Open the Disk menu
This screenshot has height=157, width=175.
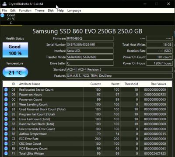tap(51, 10)
